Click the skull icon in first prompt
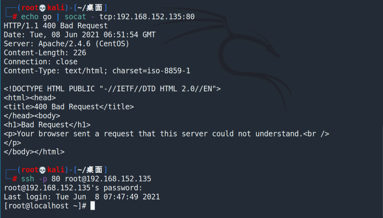The height and width of the screenshot is (218, 383). (x=43, y=8)
